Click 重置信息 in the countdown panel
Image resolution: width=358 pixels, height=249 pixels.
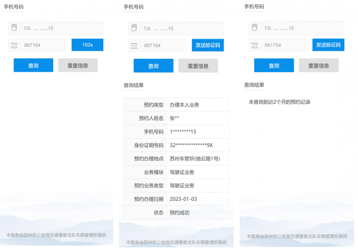tap(78, 65)
